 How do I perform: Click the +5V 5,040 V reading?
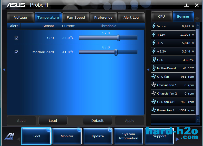pyautogui.click(x=188, y=43)
